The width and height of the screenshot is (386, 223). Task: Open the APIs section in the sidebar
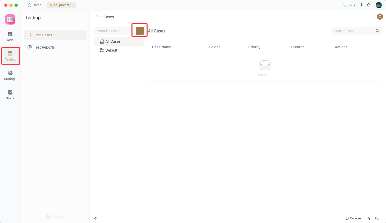pos(10,37)
